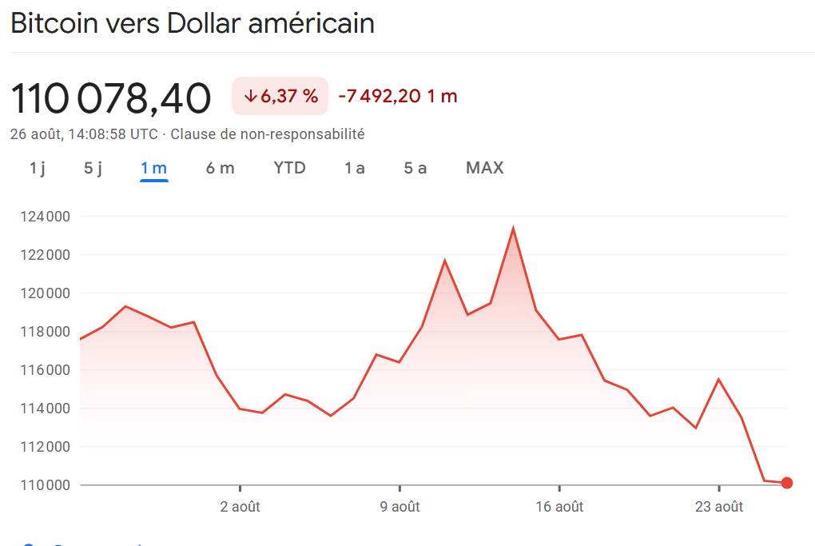
Task: Click the -7 492,20 1 m change text
Action: tap(396, 95)
